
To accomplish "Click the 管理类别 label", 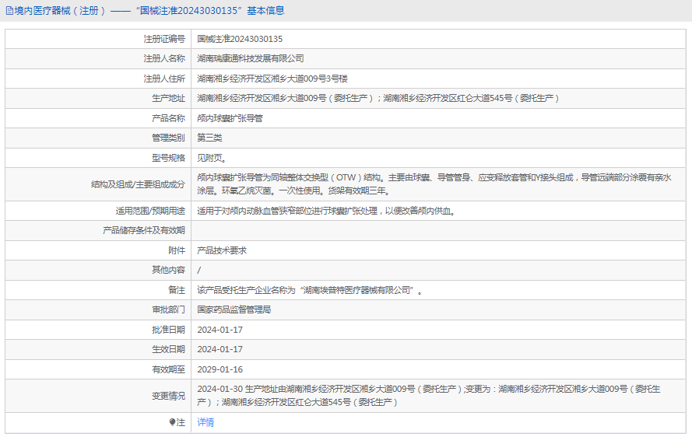I will [x=169, y=138].
